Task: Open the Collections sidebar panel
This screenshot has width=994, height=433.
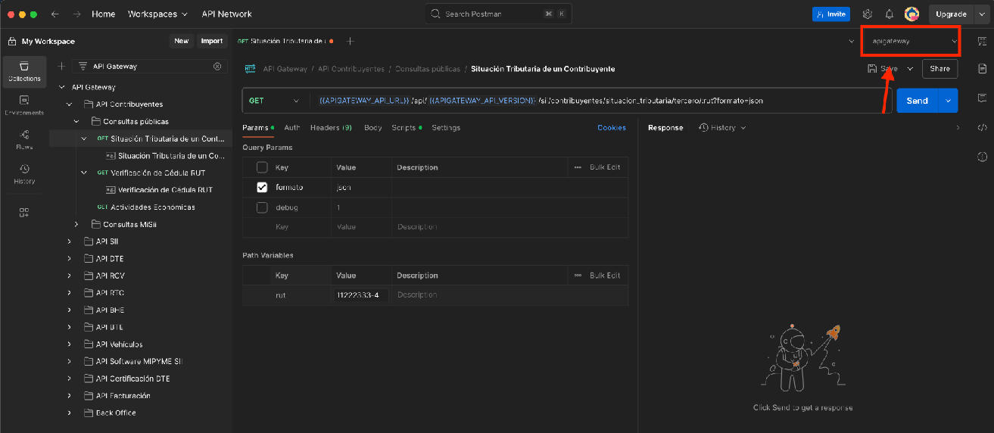Action: click(24, 71)
